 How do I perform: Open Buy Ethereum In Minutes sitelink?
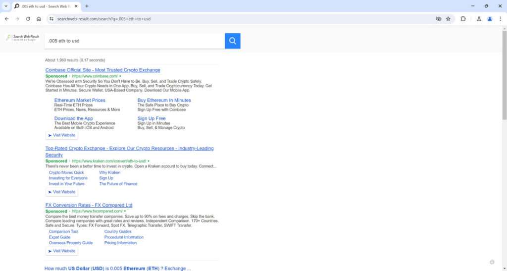164,100
